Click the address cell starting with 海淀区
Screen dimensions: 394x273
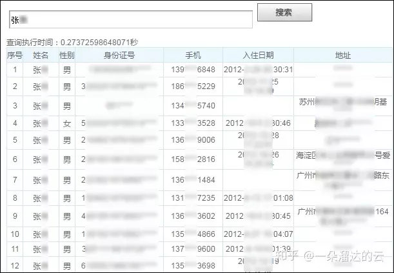[x=343, y=159]
